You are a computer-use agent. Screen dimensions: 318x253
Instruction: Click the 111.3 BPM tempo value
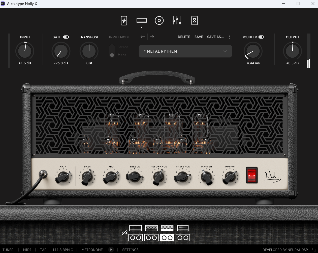coord(61,250)
